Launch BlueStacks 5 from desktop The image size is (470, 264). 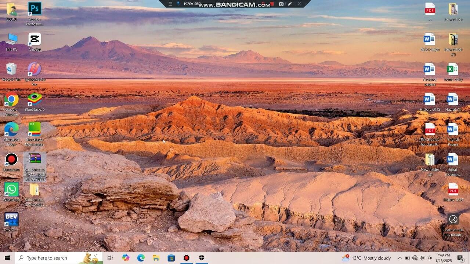(x=35, y=100)
